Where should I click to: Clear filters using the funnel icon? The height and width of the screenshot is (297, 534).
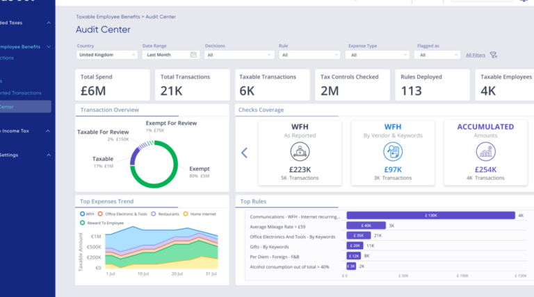click(494, 55)
